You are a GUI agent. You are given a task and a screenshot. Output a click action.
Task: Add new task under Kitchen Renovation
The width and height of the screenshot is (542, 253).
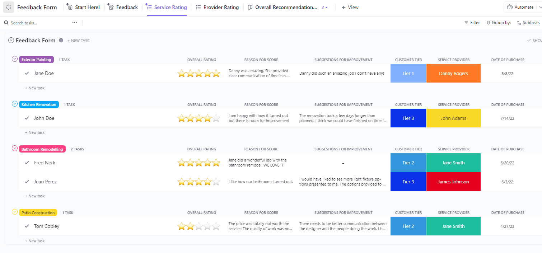[x=35, y=132]
